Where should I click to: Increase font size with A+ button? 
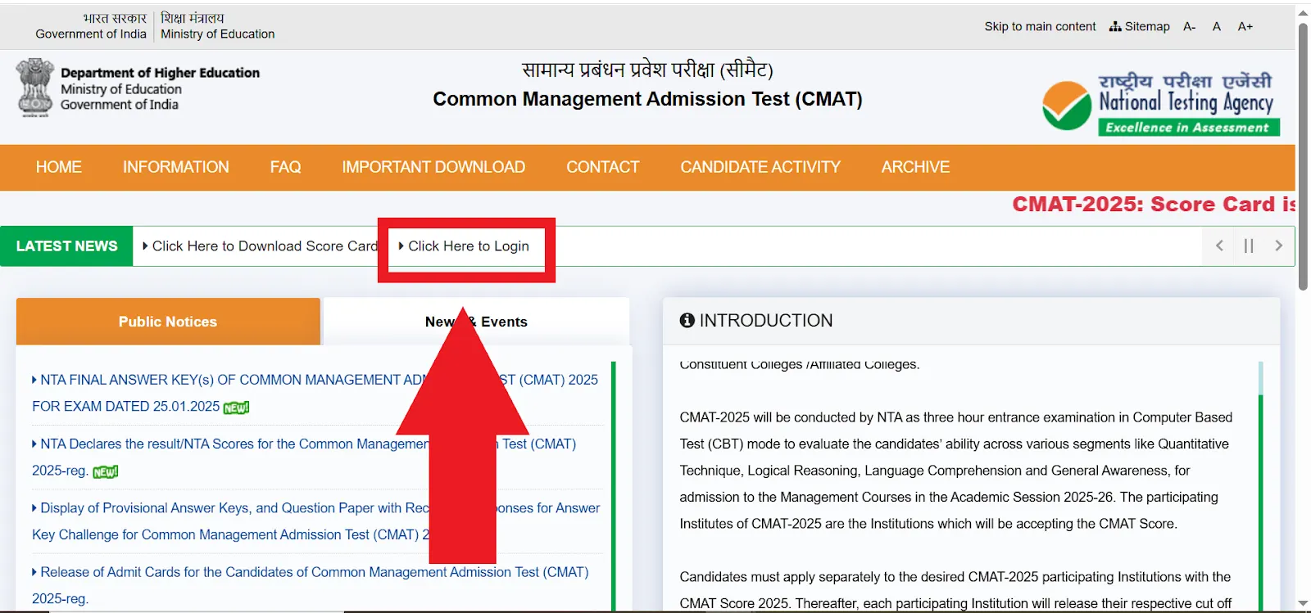(x=1245, y=26)
